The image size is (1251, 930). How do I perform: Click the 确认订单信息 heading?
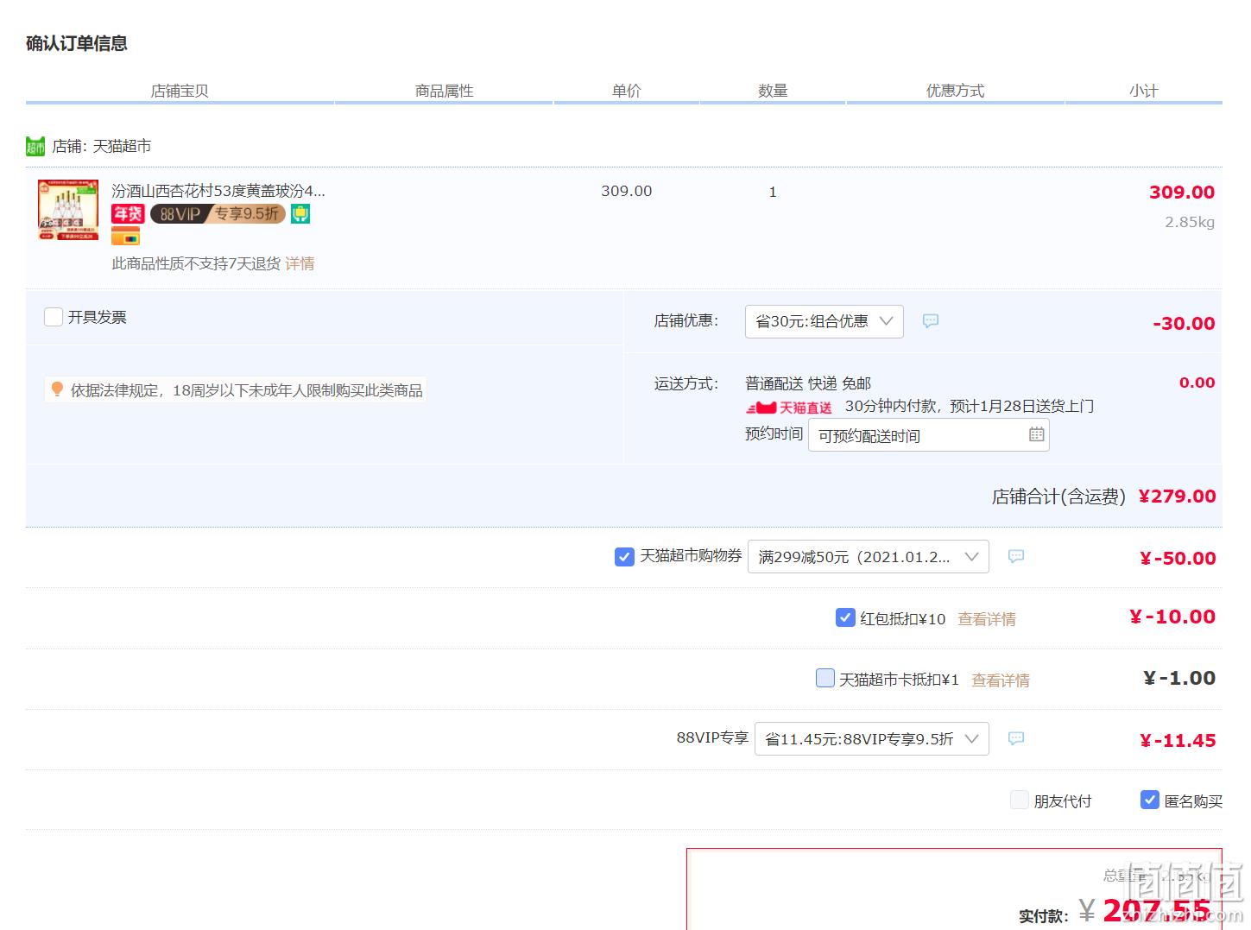tap(77, 43)
